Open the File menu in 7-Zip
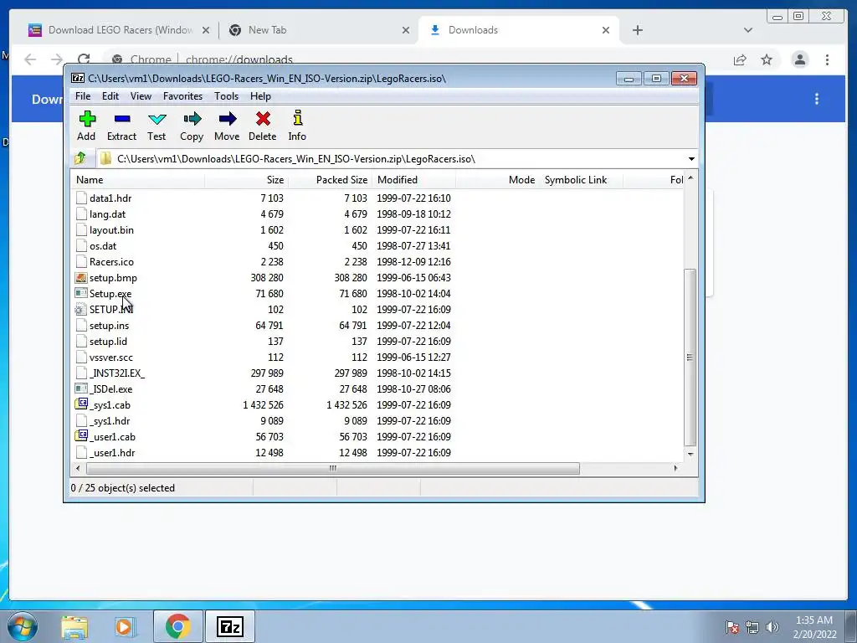The image size is (857, 643). (83, 96)
